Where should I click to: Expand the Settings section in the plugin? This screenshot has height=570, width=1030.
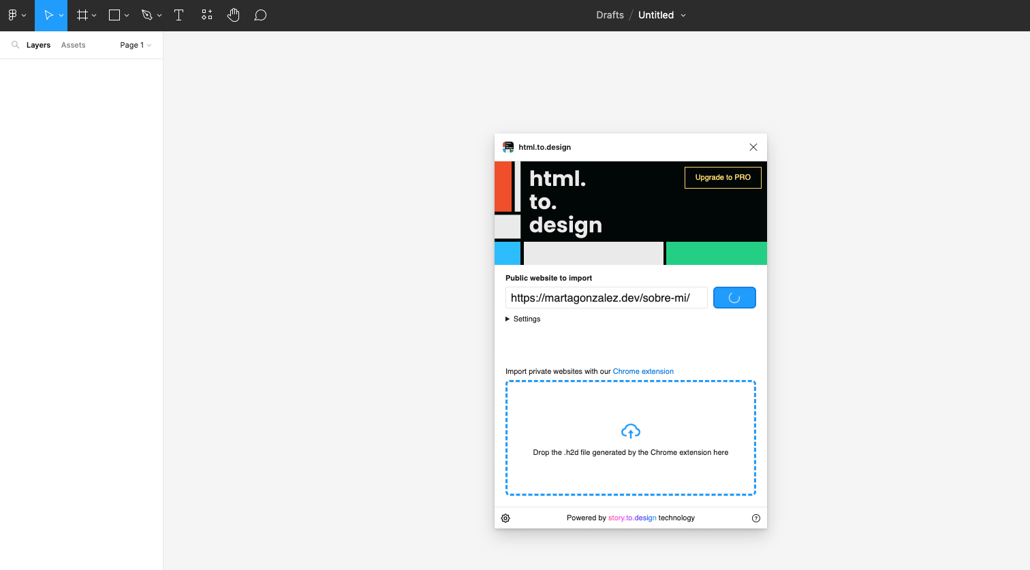point(522,319)
